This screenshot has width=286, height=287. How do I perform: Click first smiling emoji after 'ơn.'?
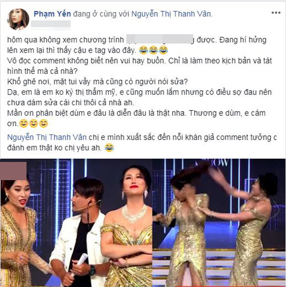pos(24,124)
